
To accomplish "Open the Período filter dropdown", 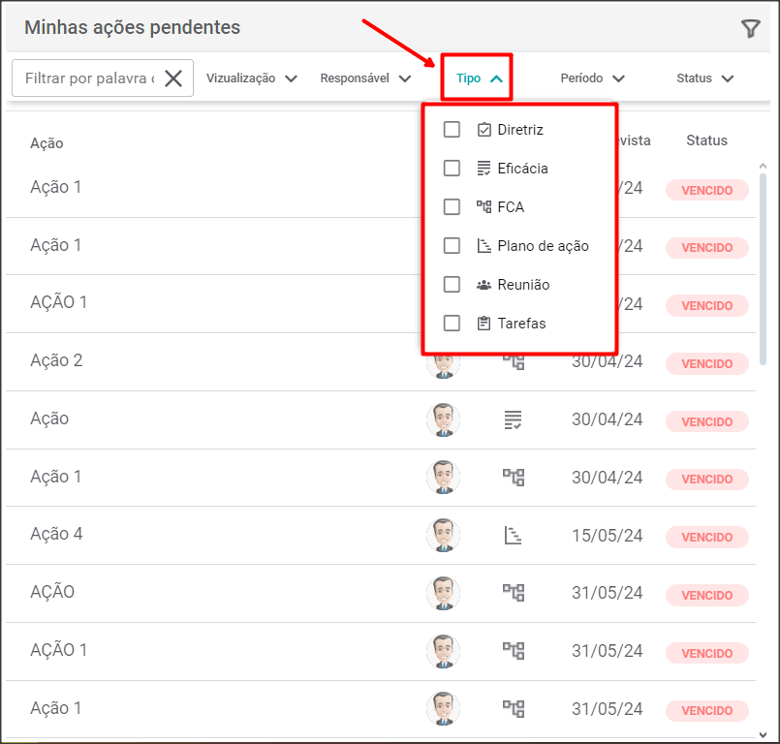I will tap(592, 78).
